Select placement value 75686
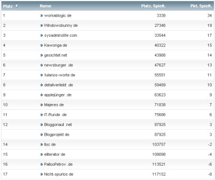Screen dimensions: 215x180 tap(160, 115)
